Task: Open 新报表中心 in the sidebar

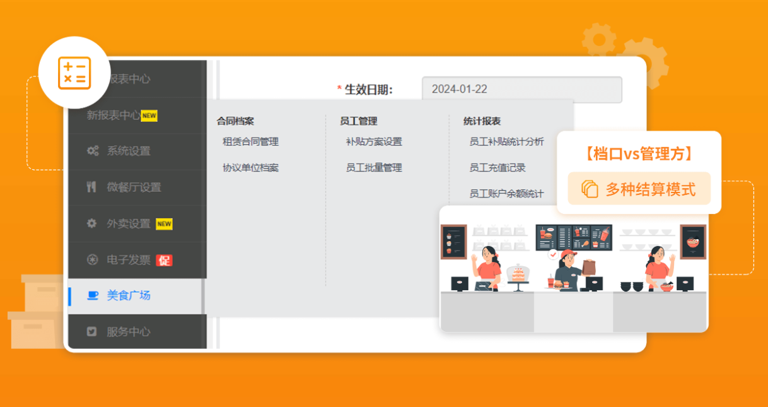Action: 113,115
